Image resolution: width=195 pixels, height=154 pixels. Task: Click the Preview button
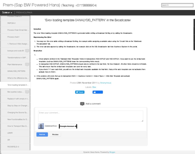pos(55,135)
